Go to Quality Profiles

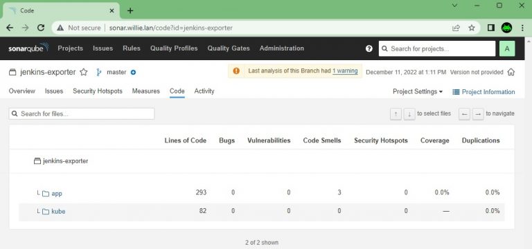pyautogui.click(x=174, y=48)
